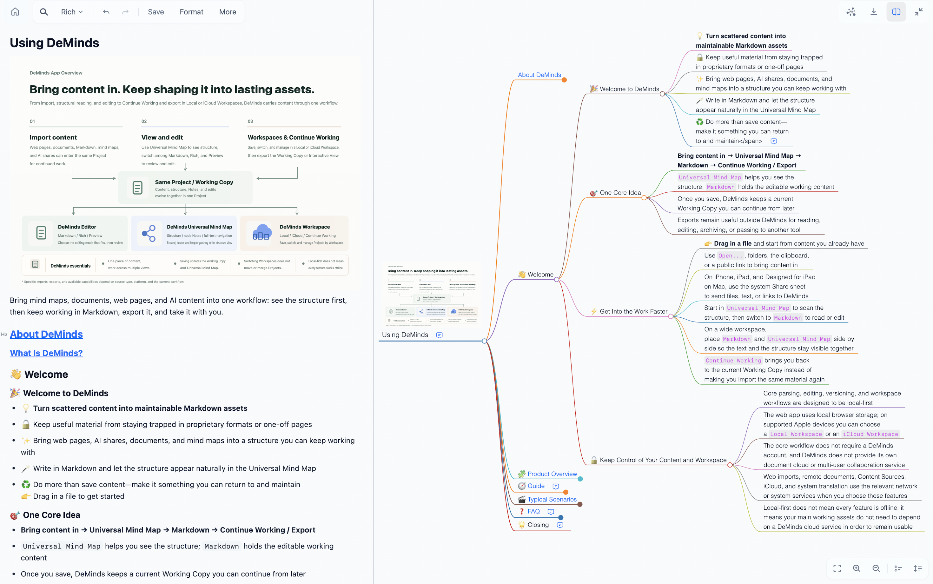Go to the home icon
Screen dimensions: 933x584
(15, 12)
